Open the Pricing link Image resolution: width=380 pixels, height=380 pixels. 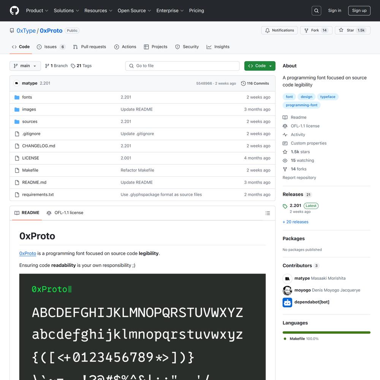pos(196,11)
